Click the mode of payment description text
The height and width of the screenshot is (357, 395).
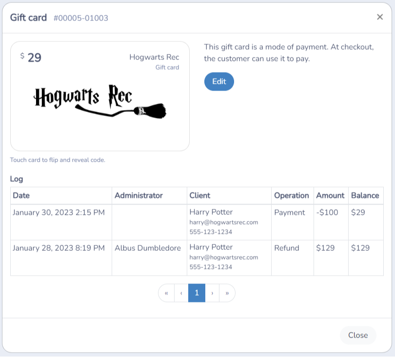289,53
